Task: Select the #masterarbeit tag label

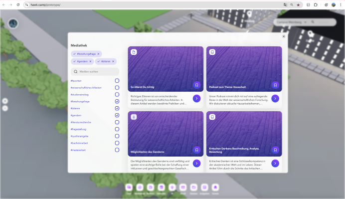Action: pyautogui.click(x=78, y=150)
